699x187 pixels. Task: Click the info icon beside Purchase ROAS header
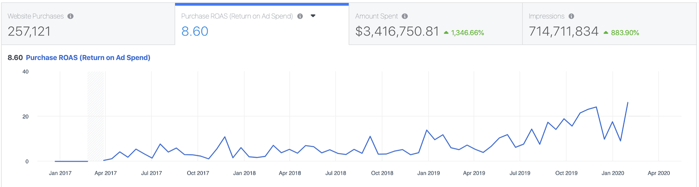[x=300, y=16]
